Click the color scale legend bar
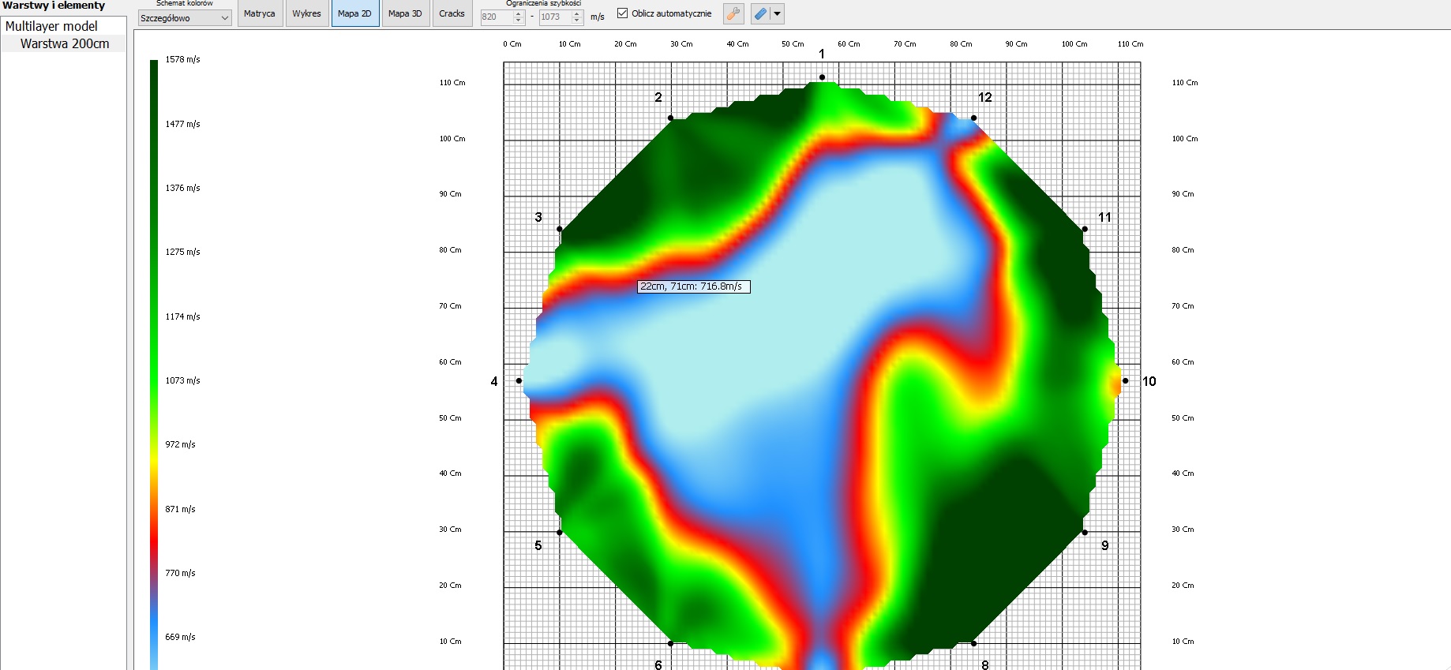Screen dimensions: 1451x670 point(154,355)
